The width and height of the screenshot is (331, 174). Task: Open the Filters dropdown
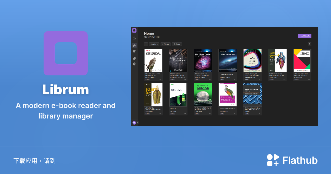[x=165, y=44]
